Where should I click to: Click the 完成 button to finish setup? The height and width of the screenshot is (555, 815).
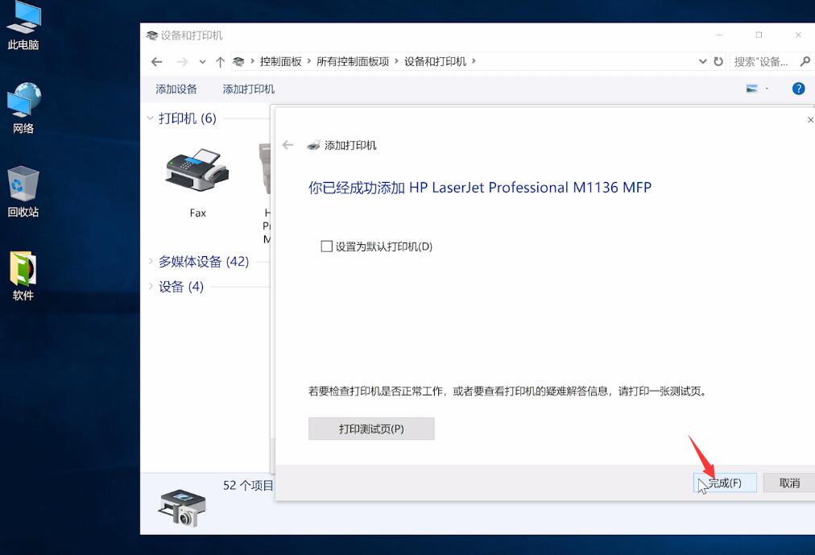(724, 483)
